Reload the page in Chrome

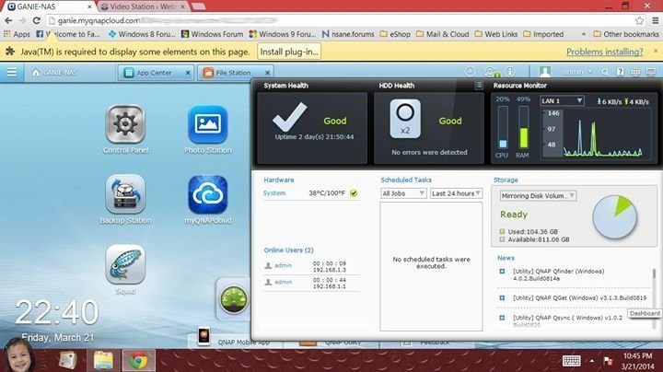pos(36,20)
